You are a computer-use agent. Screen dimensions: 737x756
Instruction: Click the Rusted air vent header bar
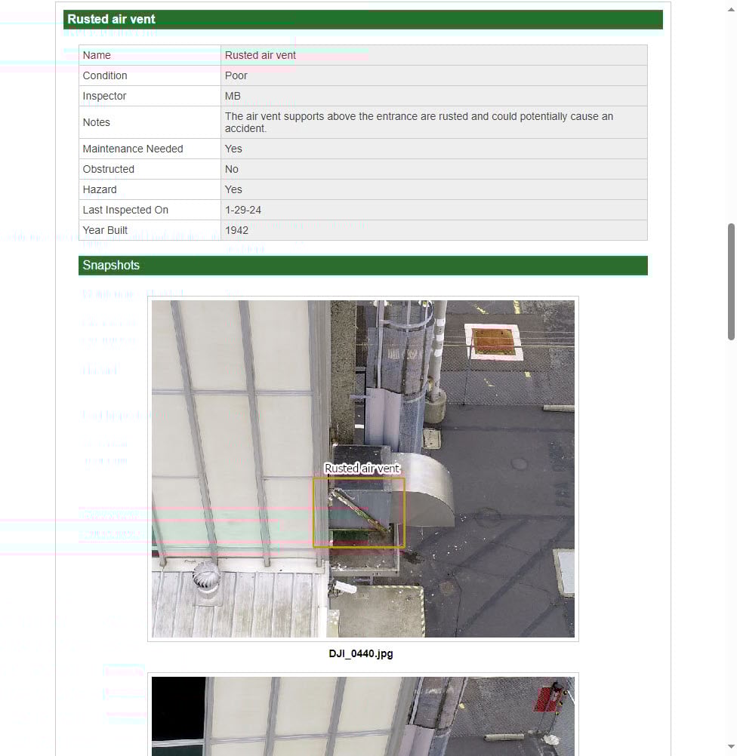pyautogui.click(x=362, y=19)
